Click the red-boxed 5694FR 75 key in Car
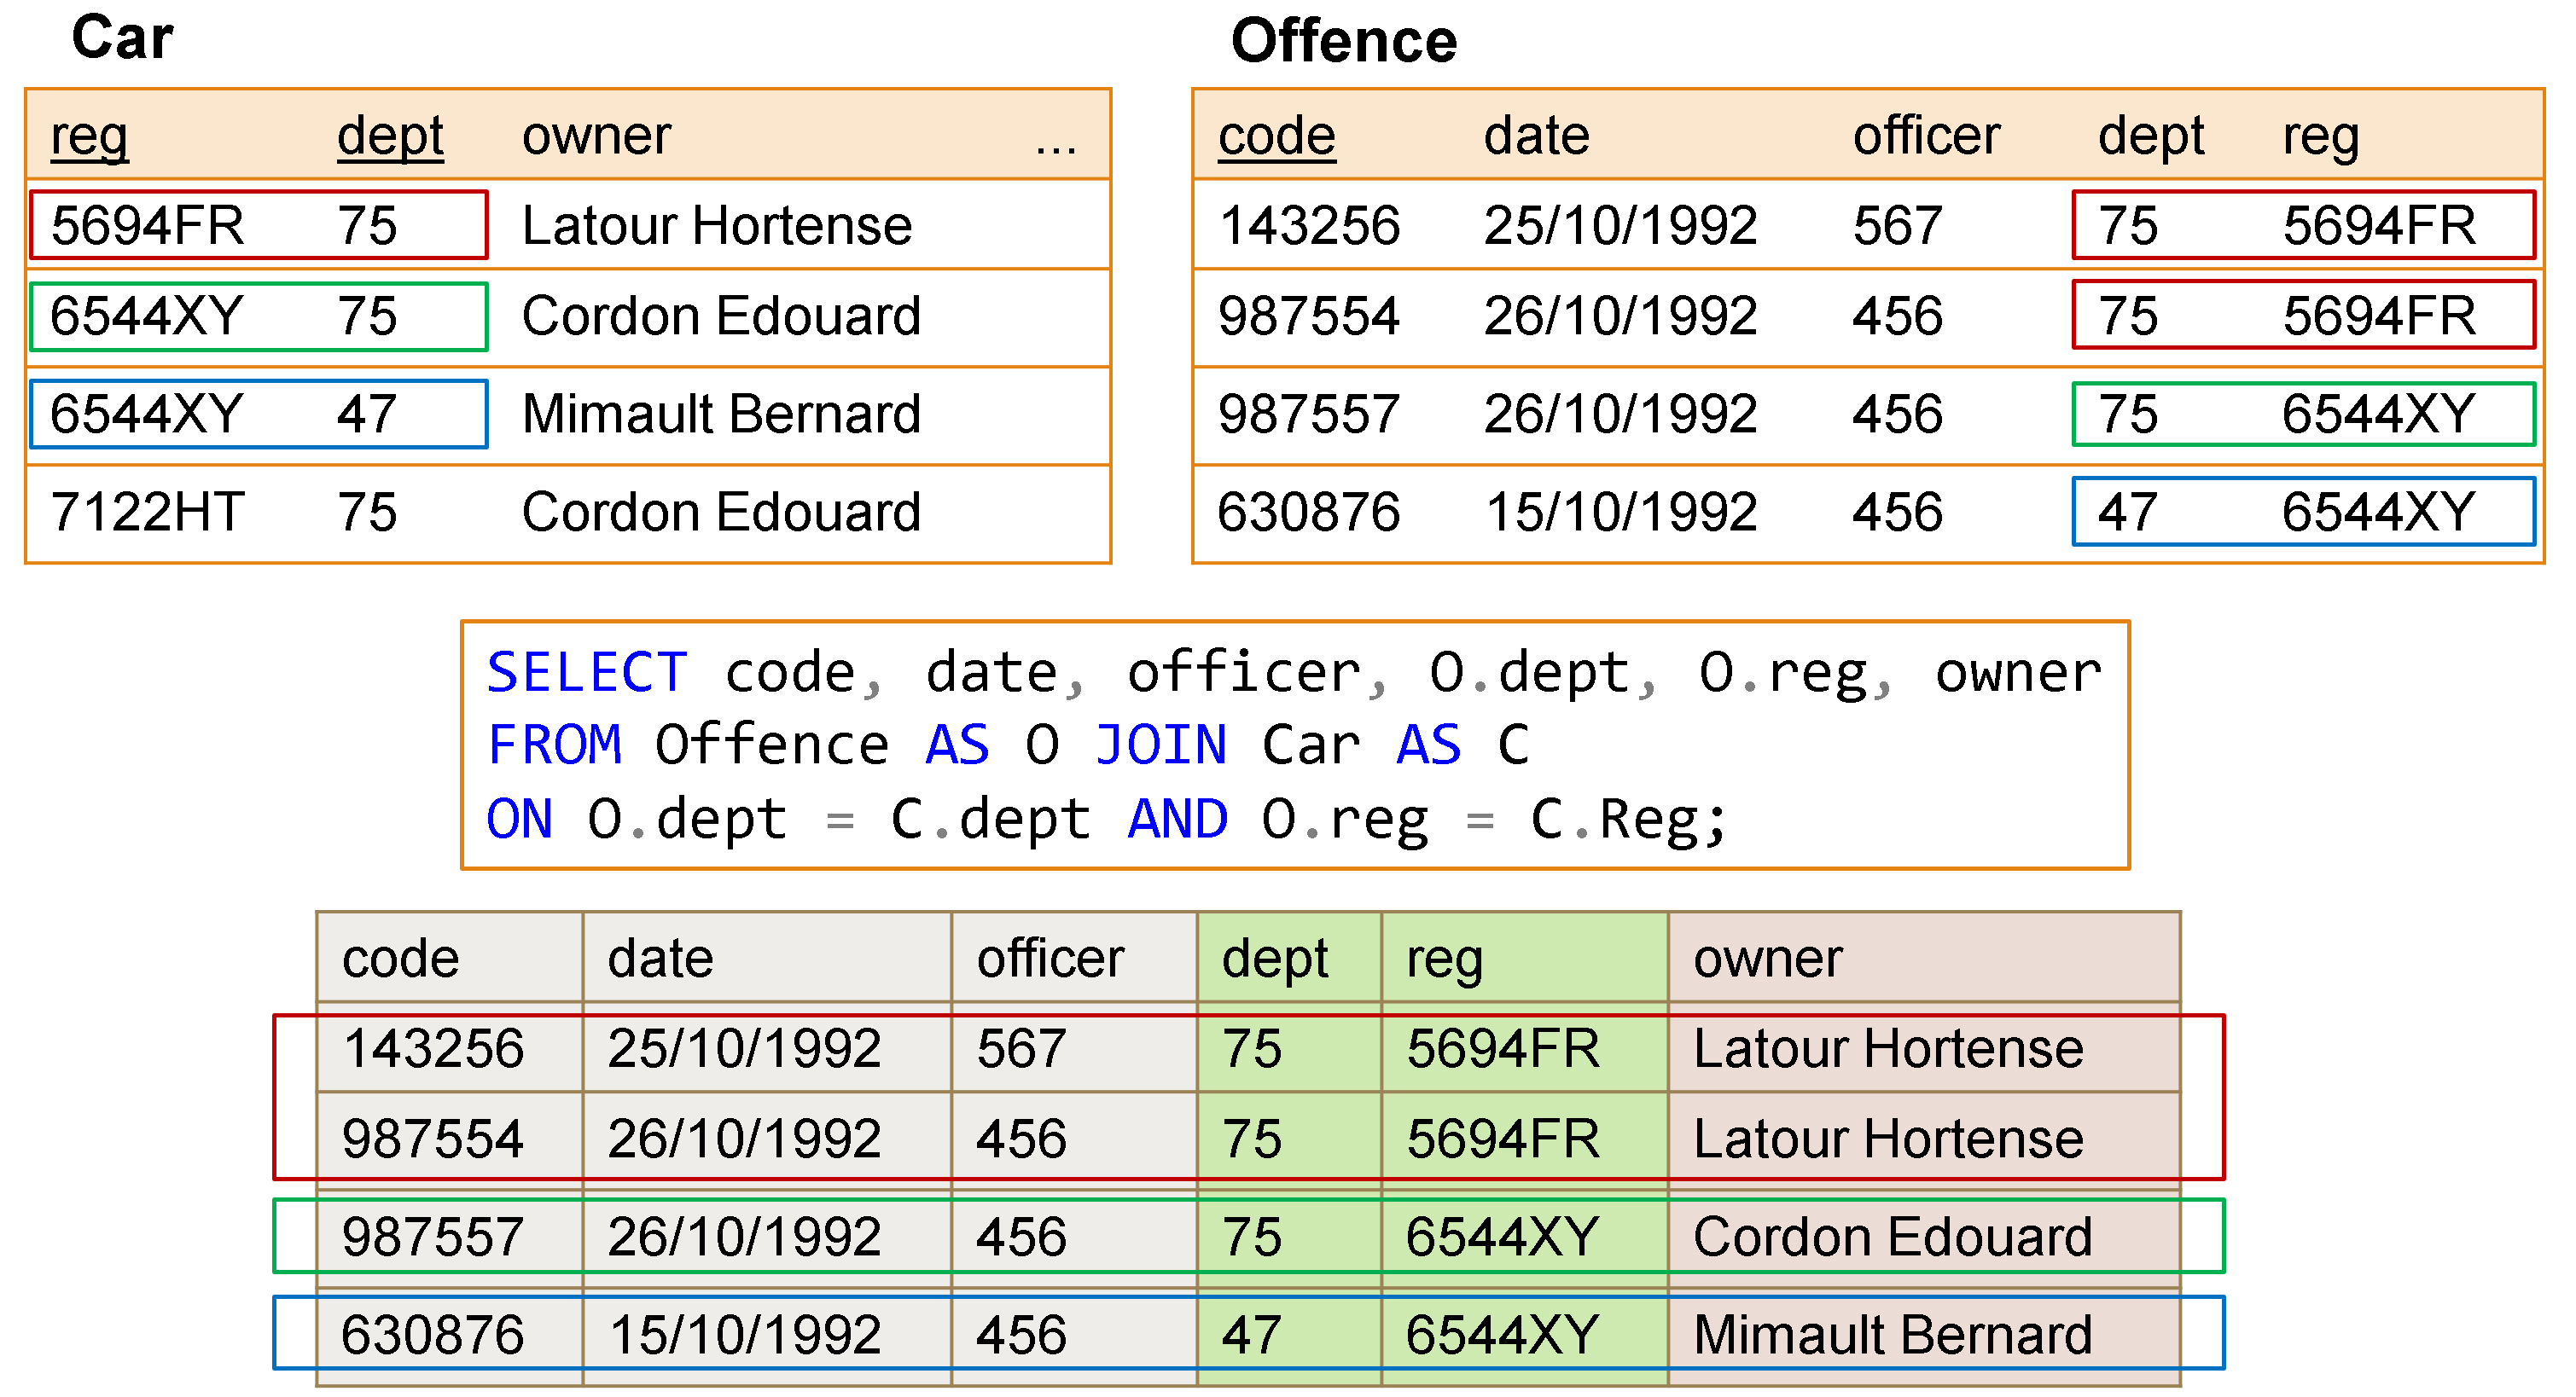Viewport: 2576px width, 1397px height. click(x=258, y=225)
